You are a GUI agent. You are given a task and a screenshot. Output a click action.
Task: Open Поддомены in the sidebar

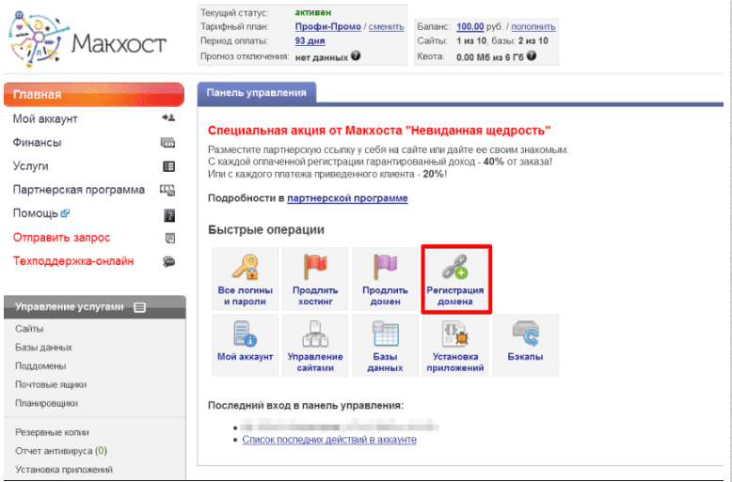(40, 366)
